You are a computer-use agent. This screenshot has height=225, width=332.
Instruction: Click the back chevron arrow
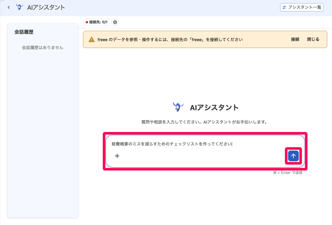tap(9, 7)
